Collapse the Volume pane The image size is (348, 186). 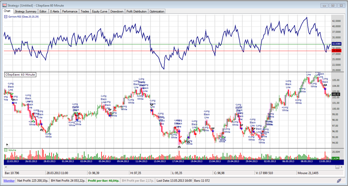(x=6, y=150)
